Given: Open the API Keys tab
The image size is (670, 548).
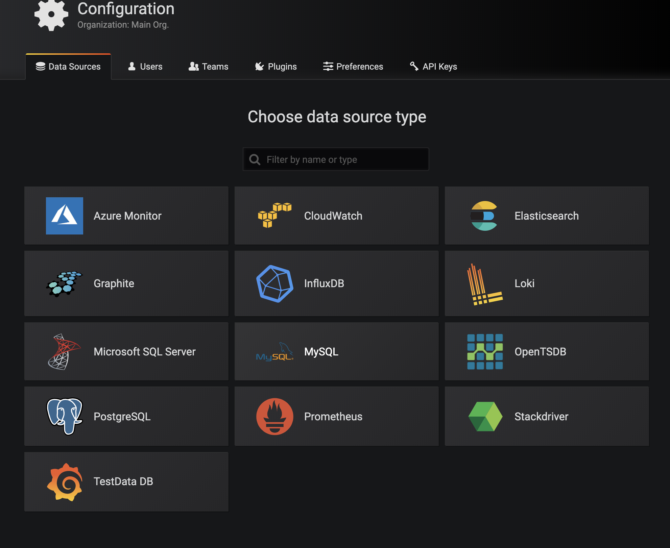Looking at the screenshot, I should 433,67.
